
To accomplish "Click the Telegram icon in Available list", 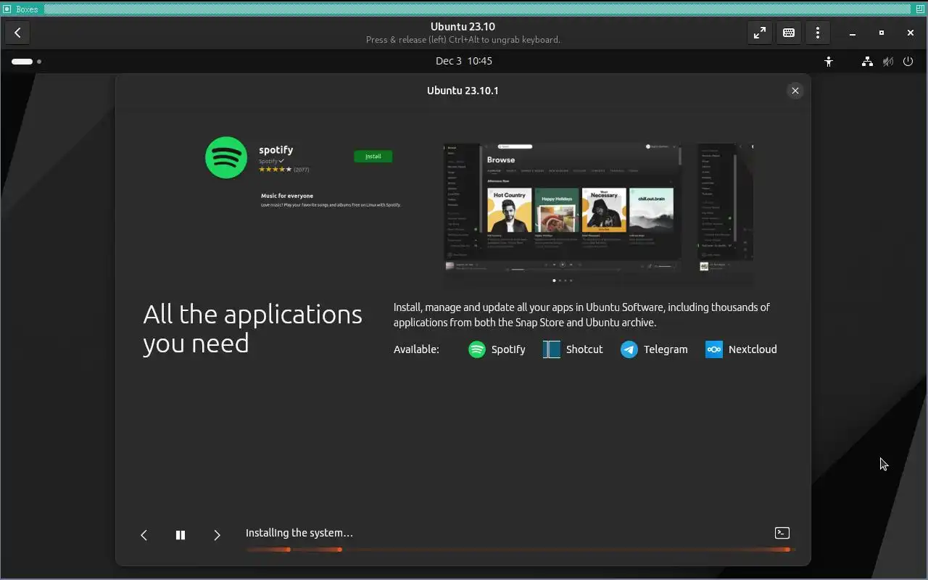I will point(629,349).
